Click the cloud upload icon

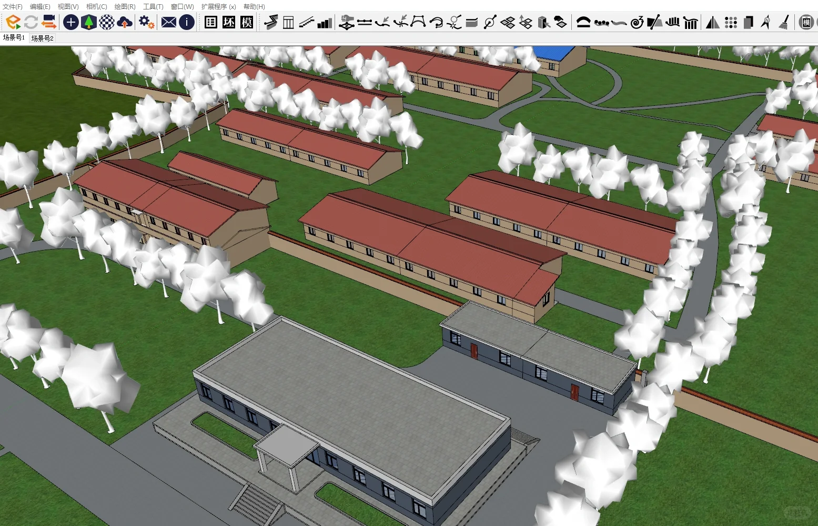tap(125, 22)
